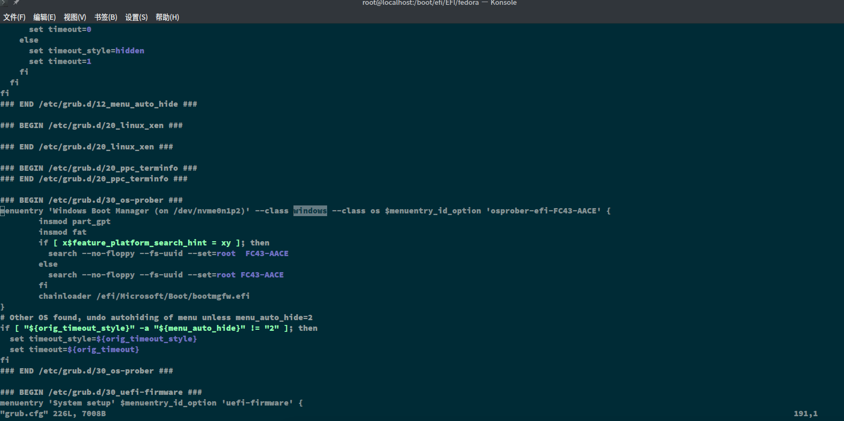Open the 文件(F) menu

tap(14, 17)
